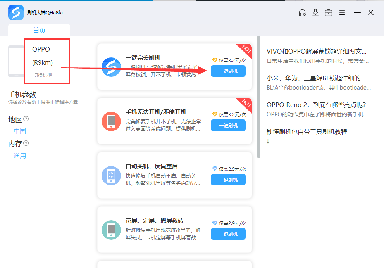Screen dimensions: 384x268
Task: Click 切换机型 to change phone model
Action: click(42, 75)
